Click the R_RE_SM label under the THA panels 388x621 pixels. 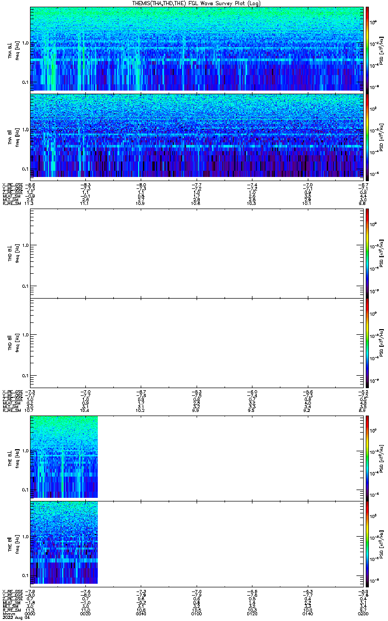pyautogui.click(x=13, y=203)
